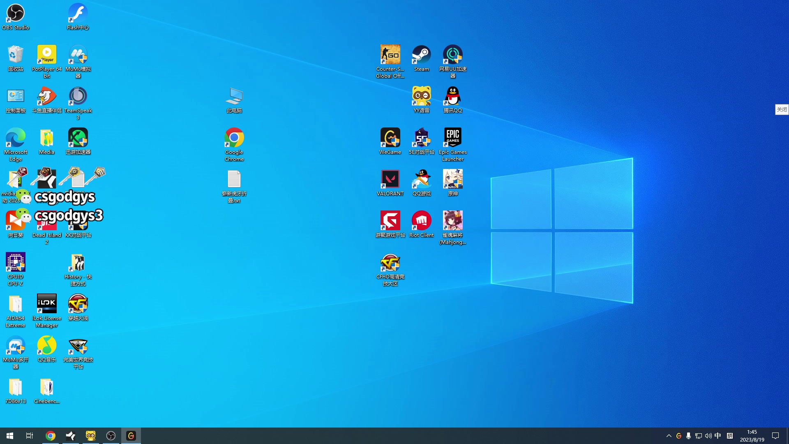Click the VALORANT desktop shortcut

point(390,183)
